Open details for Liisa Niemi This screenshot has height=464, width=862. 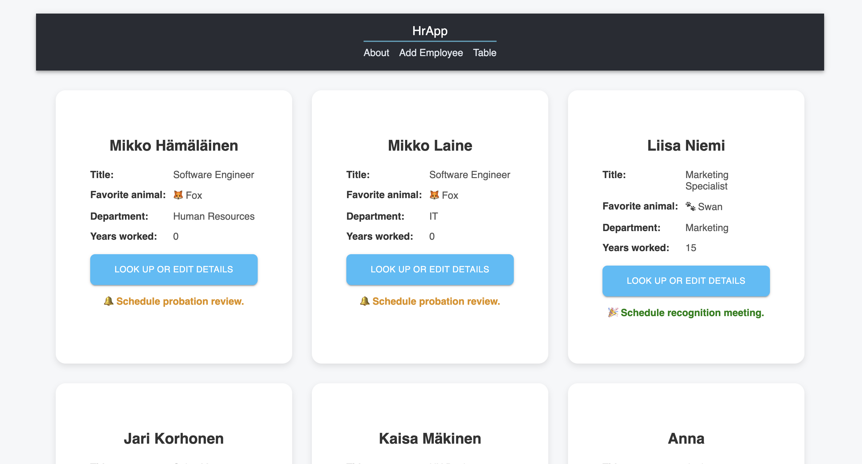686,281
